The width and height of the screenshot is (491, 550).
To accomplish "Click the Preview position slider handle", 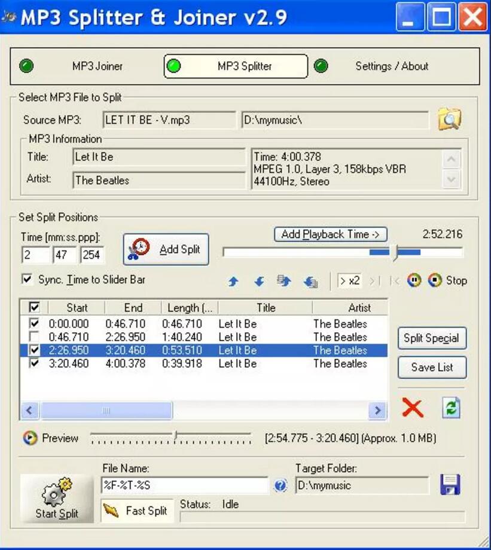I will pyautogui.click(x=175, y=435).
